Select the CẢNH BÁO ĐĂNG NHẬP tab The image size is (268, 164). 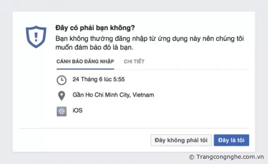click(85, 61)
